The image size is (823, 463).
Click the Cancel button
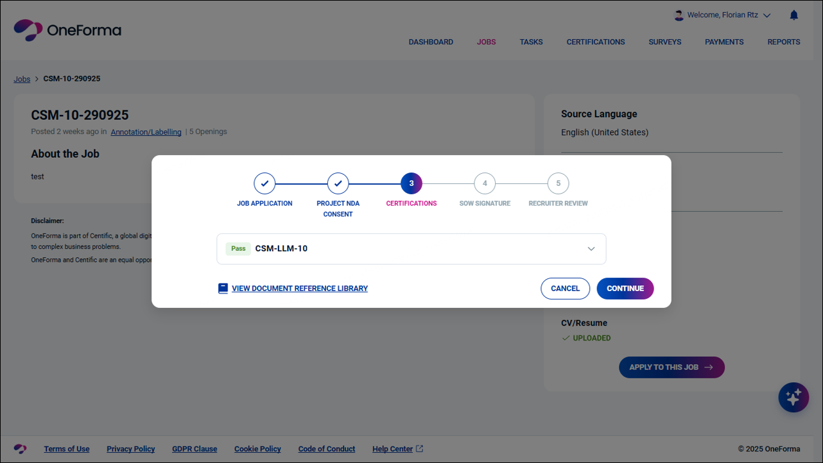565,289
